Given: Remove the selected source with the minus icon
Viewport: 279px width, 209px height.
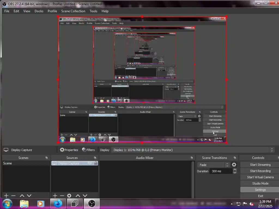Looking at the screenshot, I should 62,196.
